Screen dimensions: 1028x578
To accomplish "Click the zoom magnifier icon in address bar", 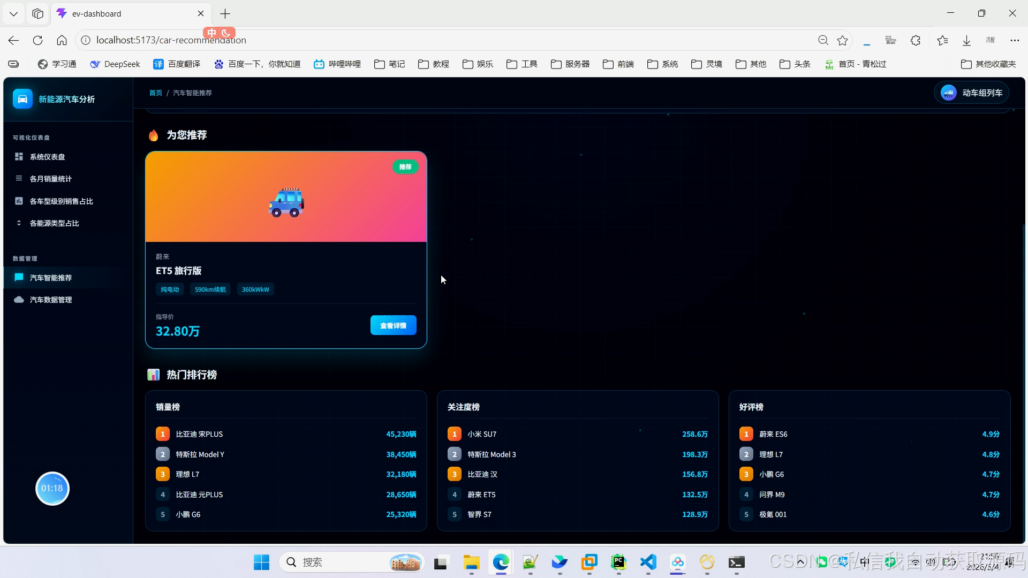I will coord(823,40).
